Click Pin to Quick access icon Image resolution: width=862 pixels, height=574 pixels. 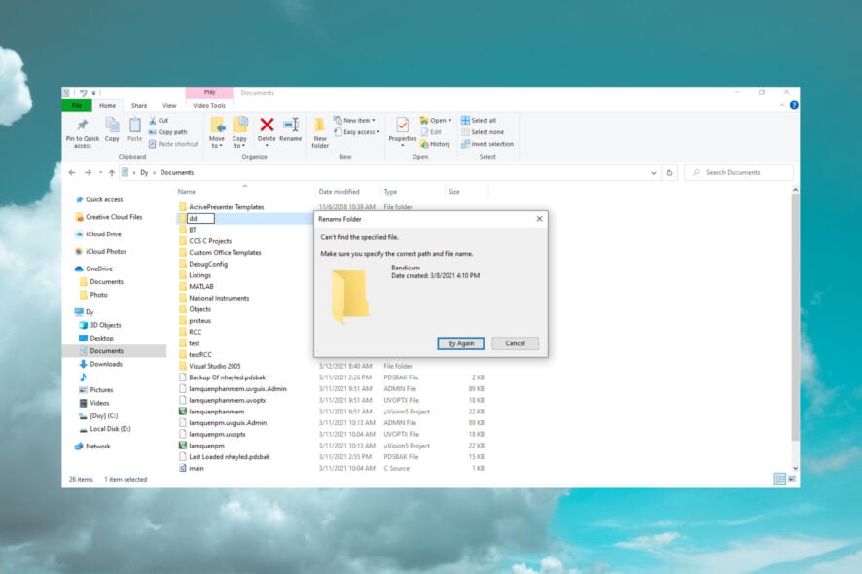(x=83, y=126)
